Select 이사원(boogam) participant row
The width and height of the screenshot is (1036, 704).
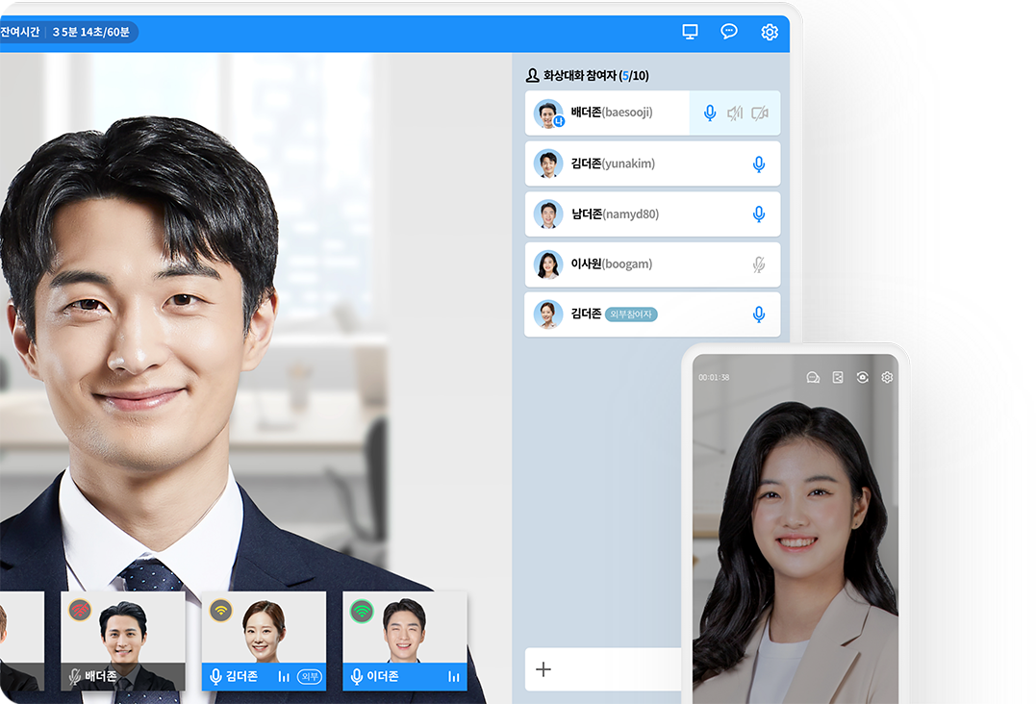(652, 264)
